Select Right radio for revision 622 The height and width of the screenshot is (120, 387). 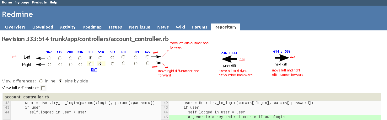pos(148,63)
